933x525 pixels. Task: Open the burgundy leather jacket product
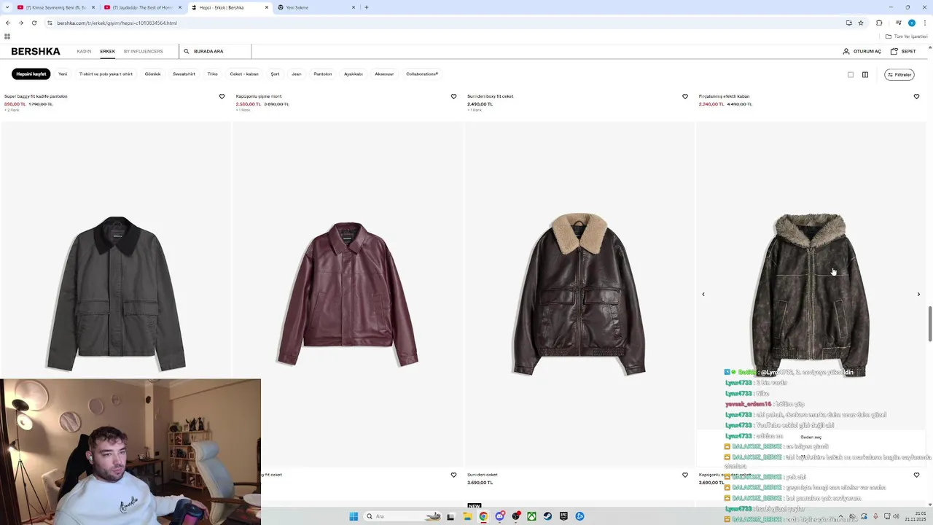347,293
